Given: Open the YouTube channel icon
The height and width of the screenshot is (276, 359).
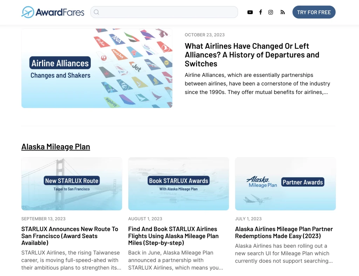Looking at the screenshot, I should click(250, 12).
